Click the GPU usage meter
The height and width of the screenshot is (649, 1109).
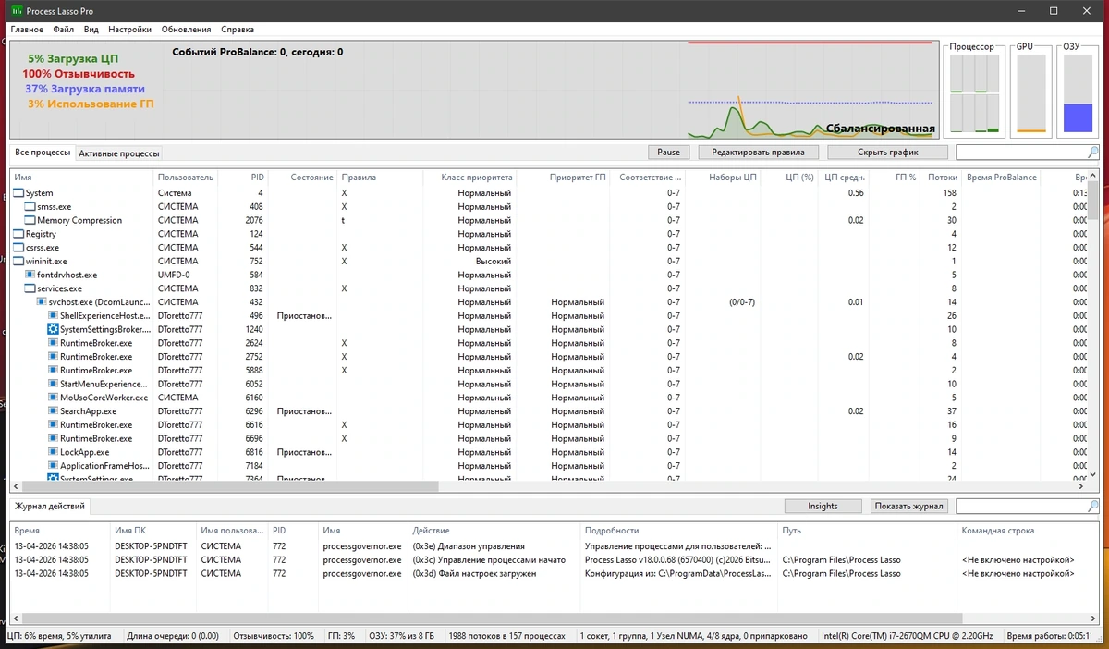click(x=1030, y=92)
